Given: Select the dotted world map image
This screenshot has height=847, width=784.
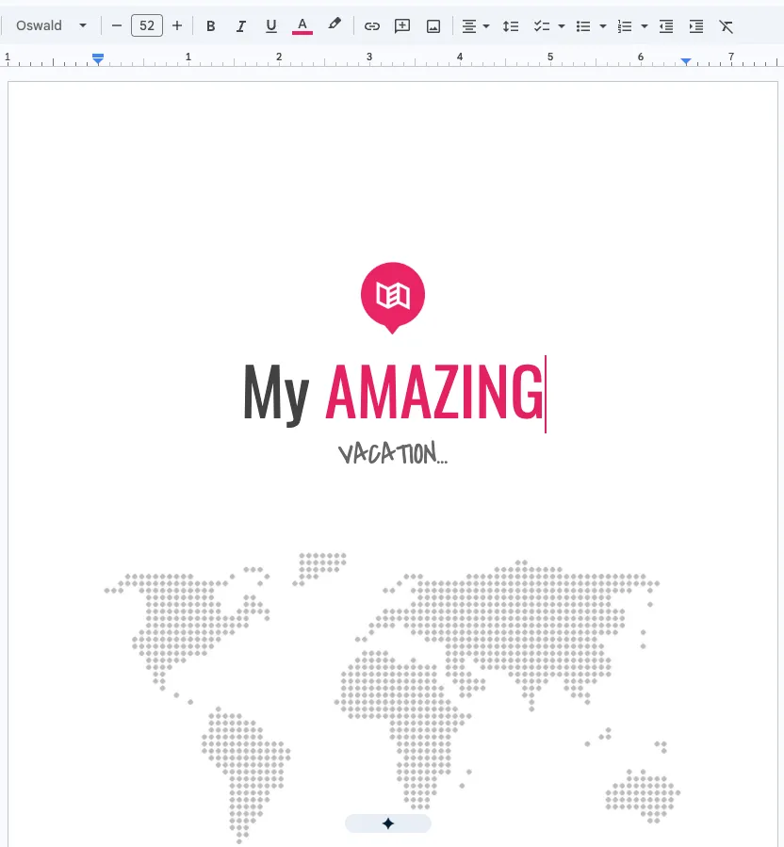Looking at the screenshot, I should point(392,697).
